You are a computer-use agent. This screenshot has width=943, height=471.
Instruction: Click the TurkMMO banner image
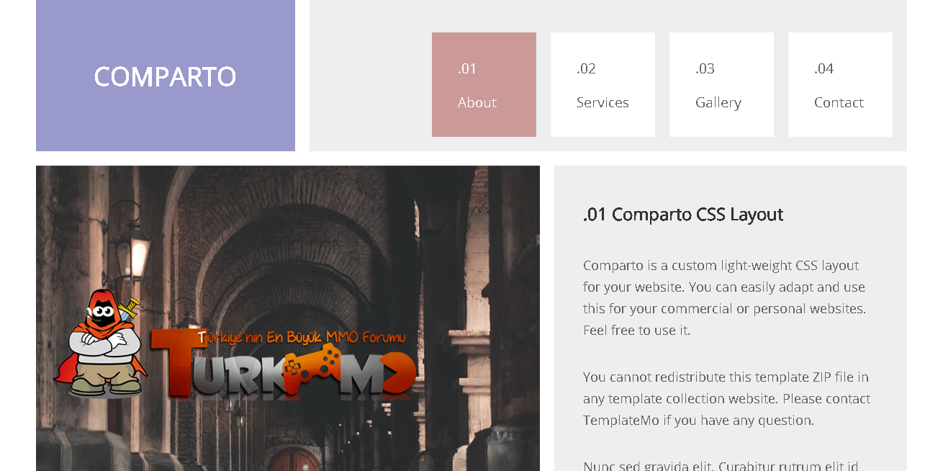[288, 318]
